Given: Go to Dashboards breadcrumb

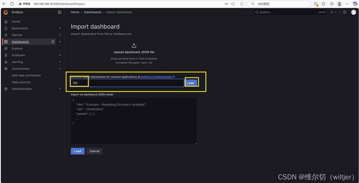Looking at the screenshot, I should point(93,12).
